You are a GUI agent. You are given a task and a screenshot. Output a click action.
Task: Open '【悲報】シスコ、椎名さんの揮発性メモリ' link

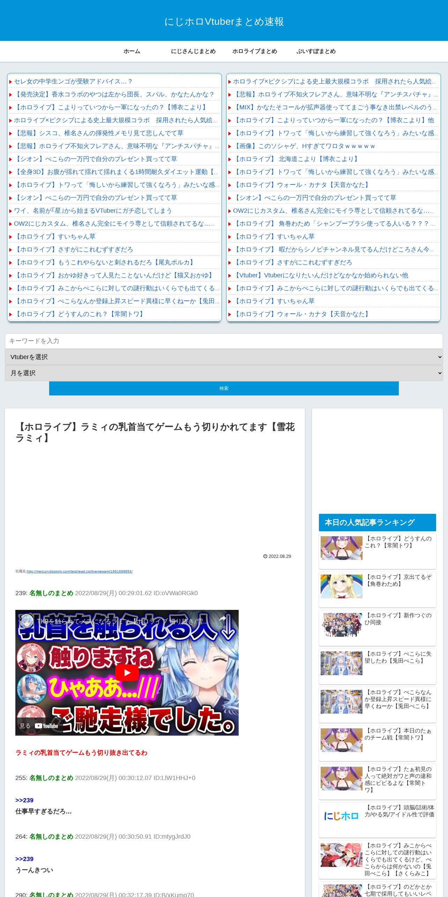point(99,133)
